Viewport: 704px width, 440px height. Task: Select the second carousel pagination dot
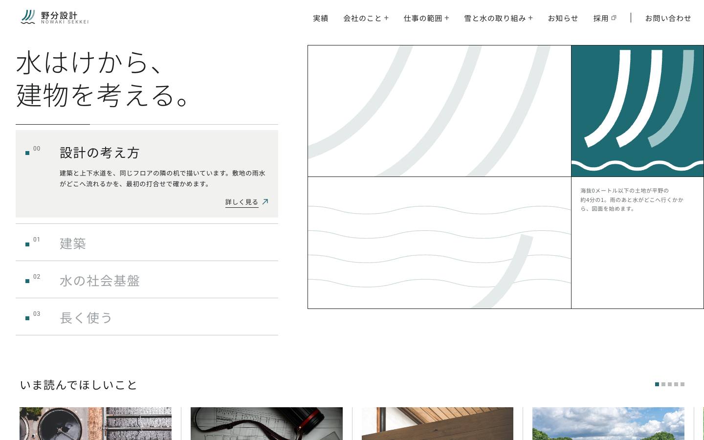tap(663, 384)
